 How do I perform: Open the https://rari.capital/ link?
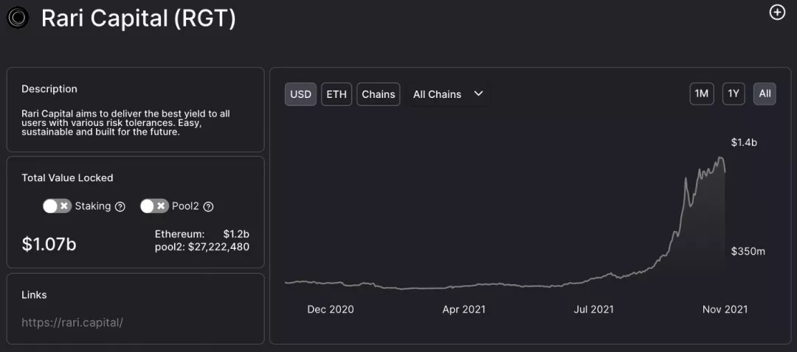click(72, 322)
